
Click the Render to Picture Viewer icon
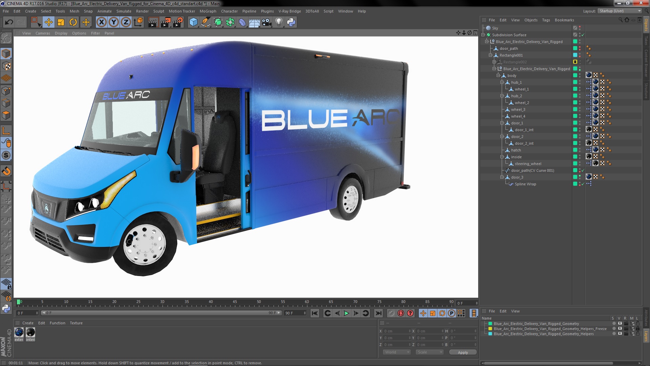pyautogui.click(x=166, y=22)
